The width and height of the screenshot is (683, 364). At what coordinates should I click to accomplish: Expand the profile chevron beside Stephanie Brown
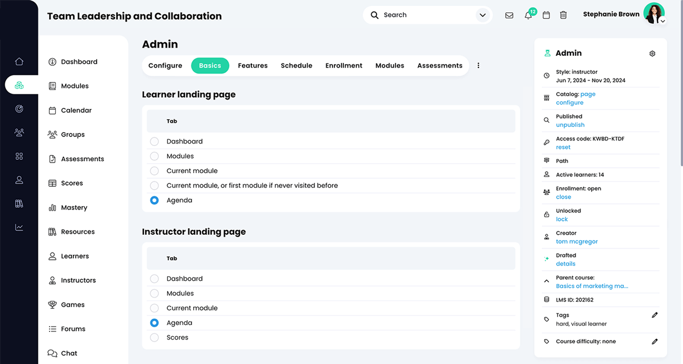(662, 21)
